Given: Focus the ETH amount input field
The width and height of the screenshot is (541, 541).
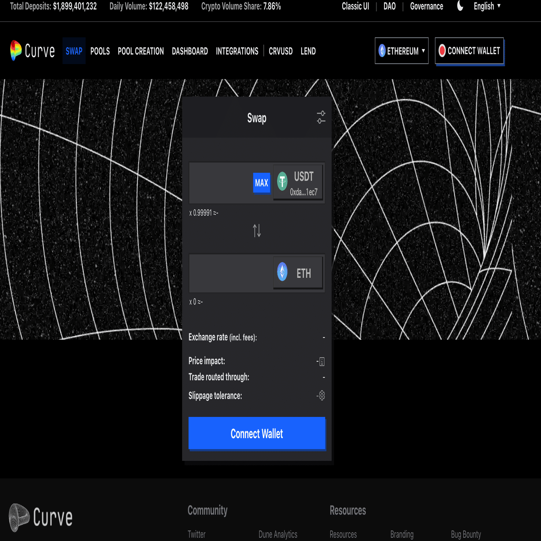Looking at the screenshot, I should click(231, 273).
